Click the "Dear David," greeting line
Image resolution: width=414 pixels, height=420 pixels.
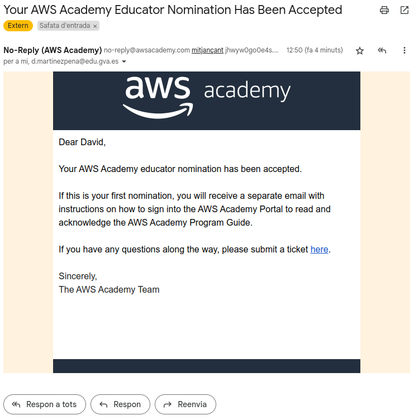tap(82, 142)
